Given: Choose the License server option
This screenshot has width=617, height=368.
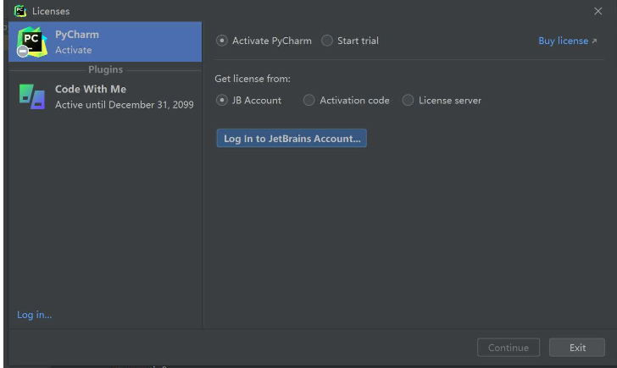Looking at the screenshot, I should [x=409, y=100].
